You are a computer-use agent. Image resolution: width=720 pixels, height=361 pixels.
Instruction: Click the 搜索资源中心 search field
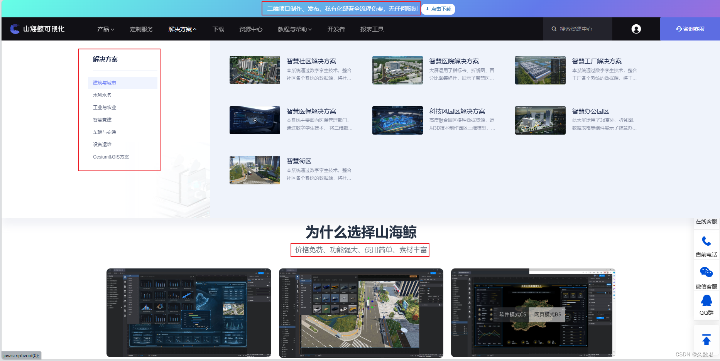578,29
